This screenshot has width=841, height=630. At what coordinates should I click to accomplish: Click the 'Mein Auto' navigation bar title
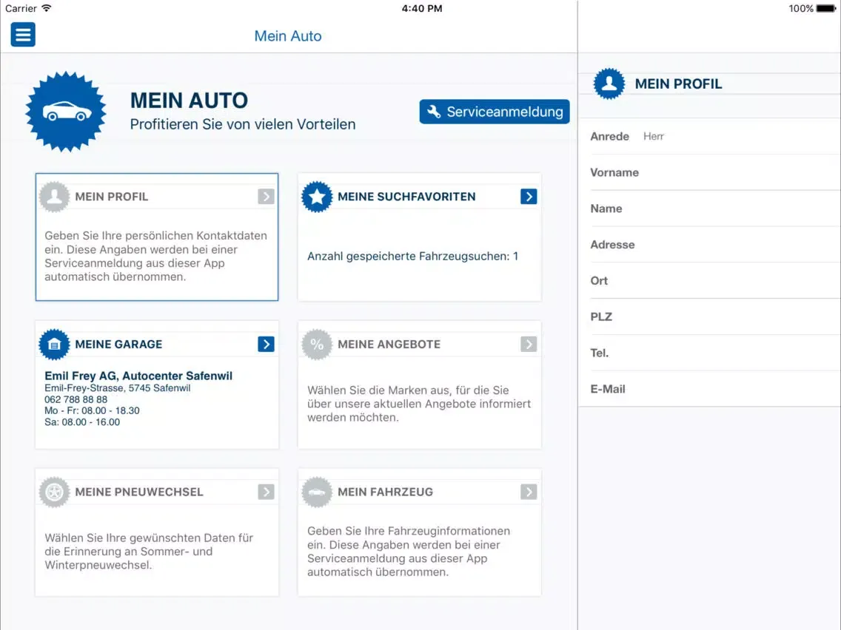click(x=288, y=36)
